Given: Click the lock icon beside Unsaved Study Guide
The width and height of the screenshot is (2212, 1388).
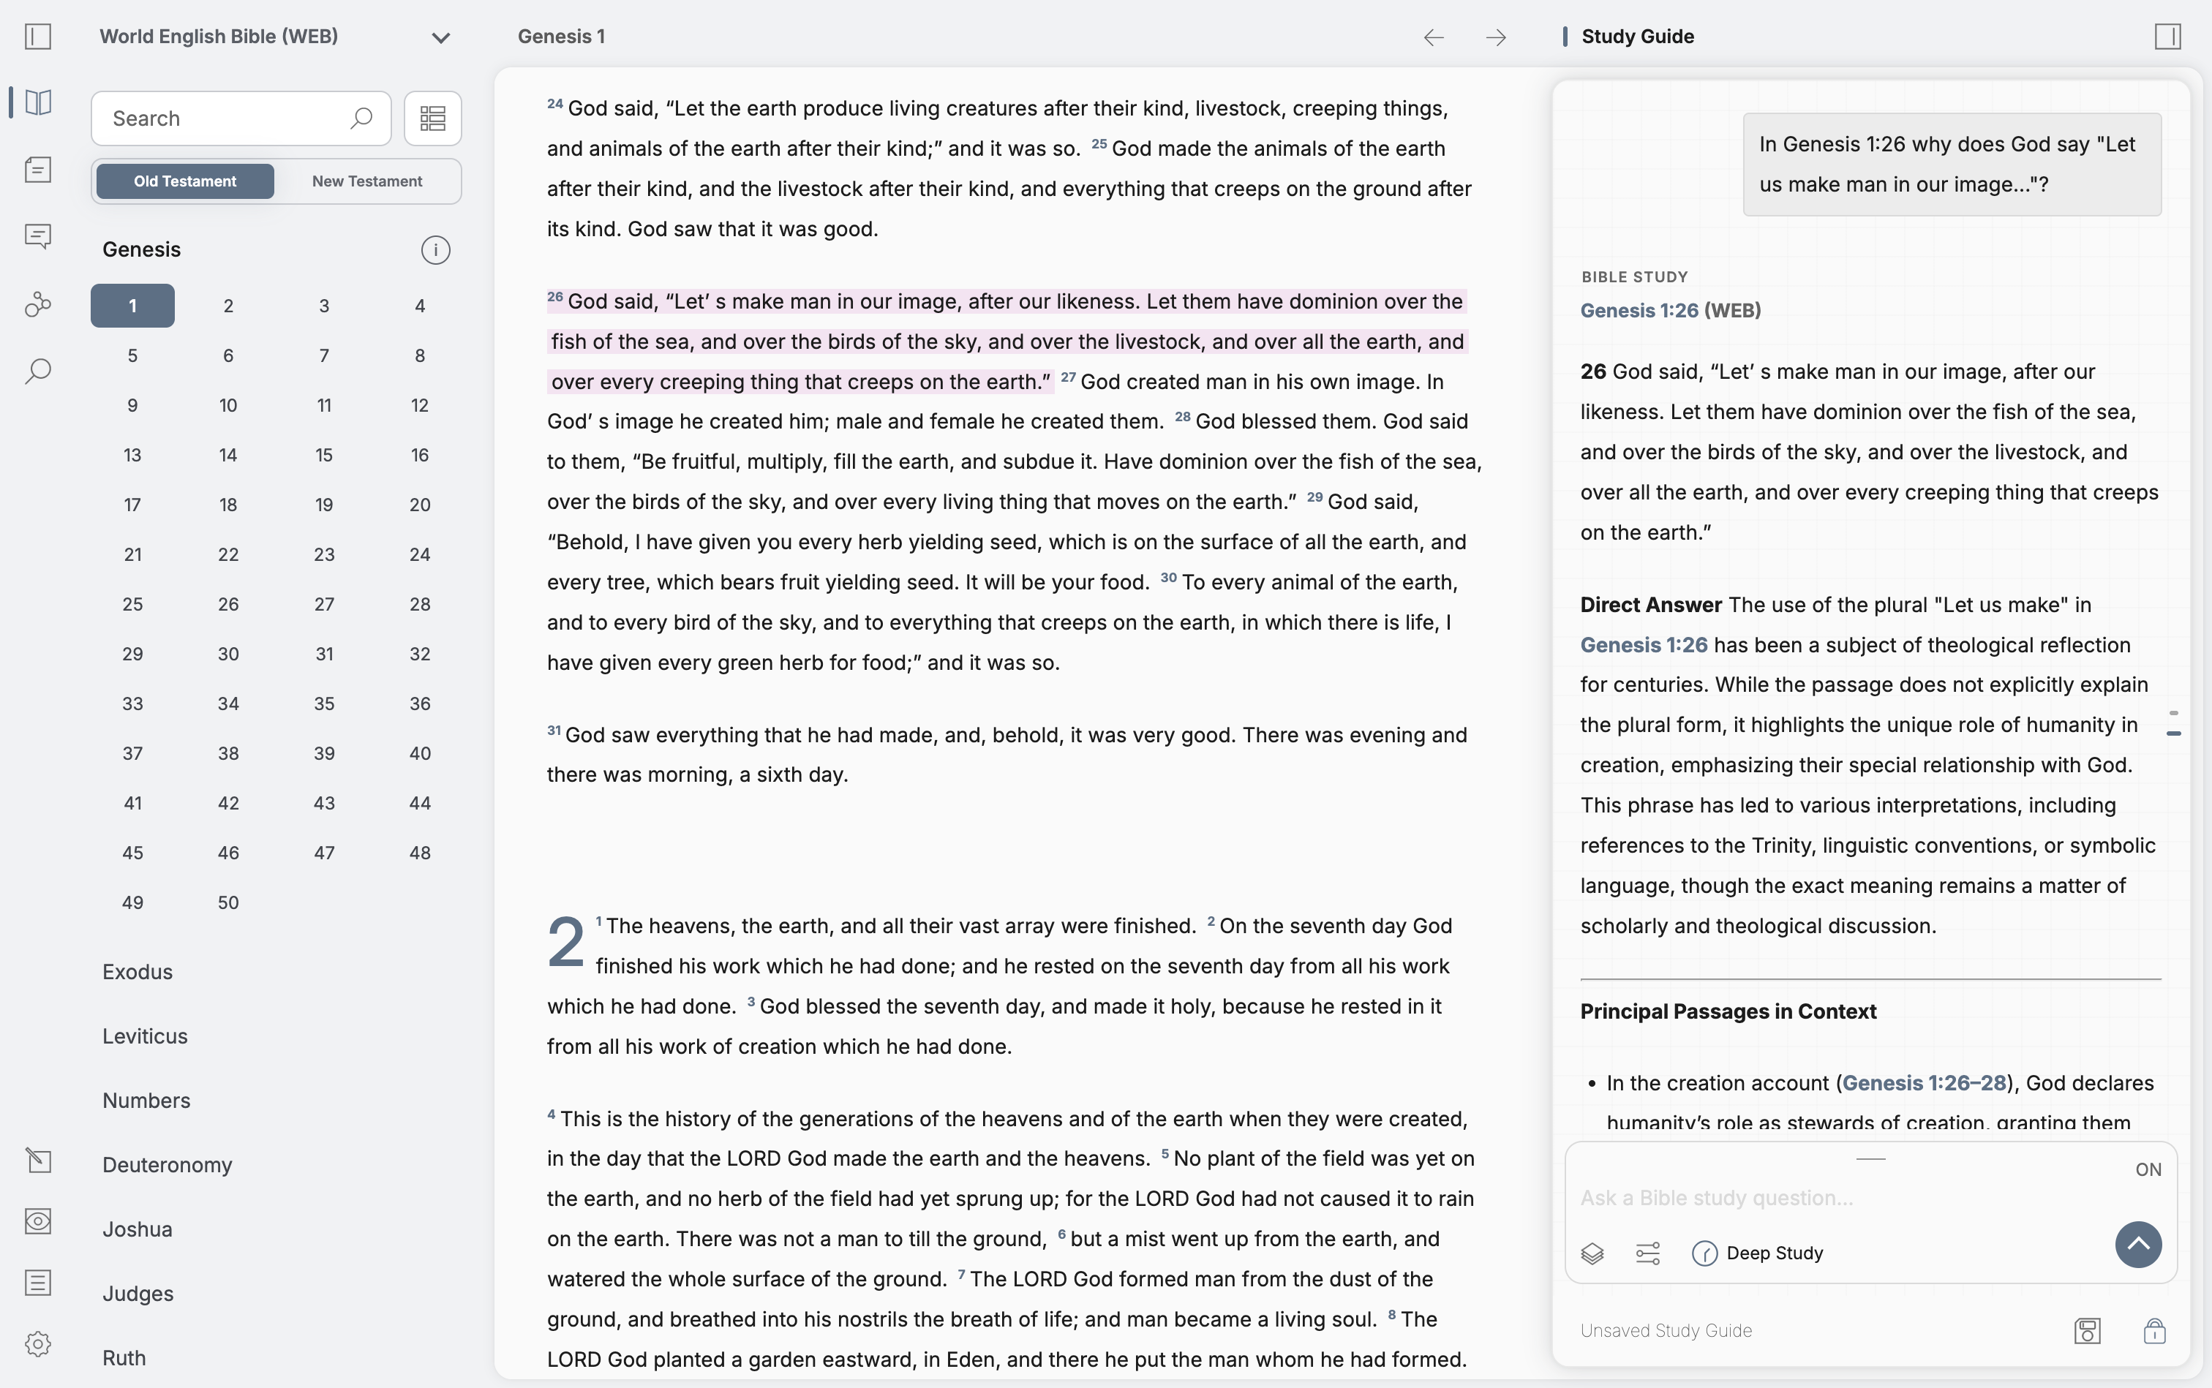Looking at the screenshot, I should (2155, 1331).
